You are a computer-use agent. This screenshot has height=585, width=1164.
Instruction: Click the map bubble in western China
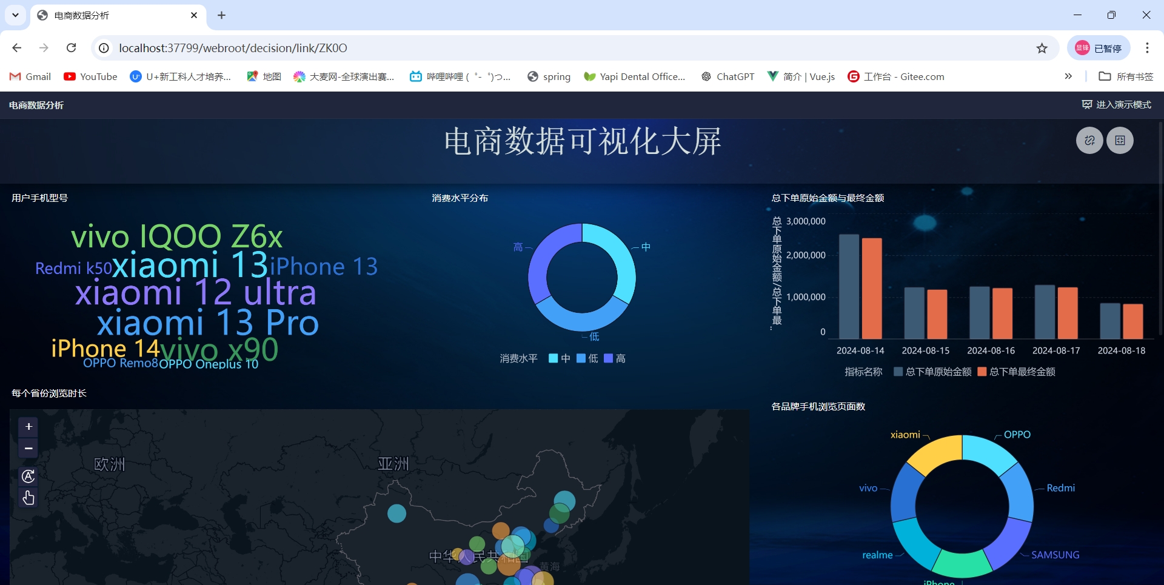(397, 513)
